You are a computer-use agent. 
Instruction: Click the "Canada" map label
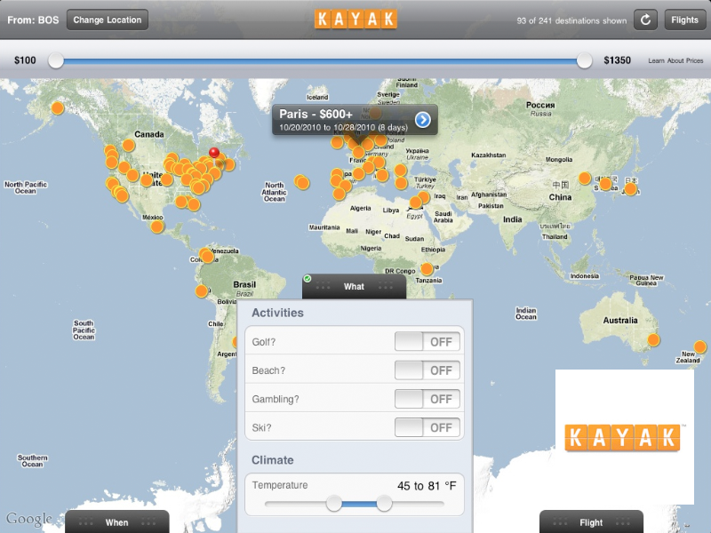click(149, 134)
